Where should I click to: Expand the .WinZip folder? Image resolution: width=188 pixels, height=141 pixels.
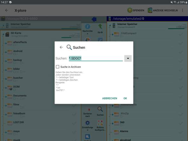tap(112, 115)
